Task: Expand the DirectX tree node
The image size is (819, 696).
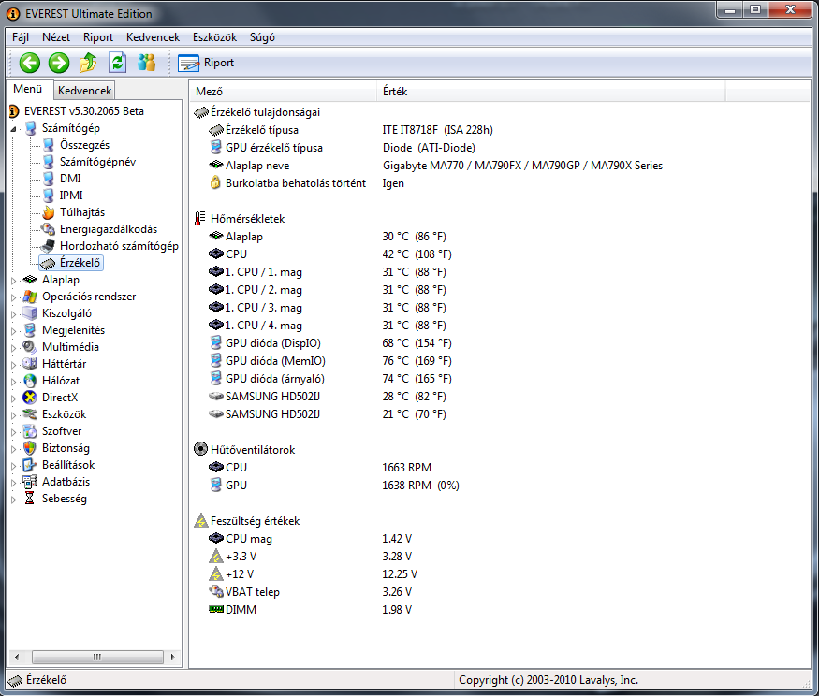Action: pyautogui.click(x=14, y=399)
